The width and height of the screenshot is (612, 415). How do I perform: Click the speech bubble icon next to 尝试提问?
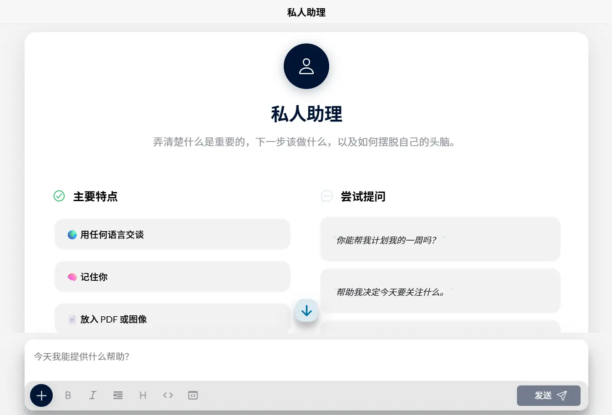pyautogui.click(x=327, y=196)
